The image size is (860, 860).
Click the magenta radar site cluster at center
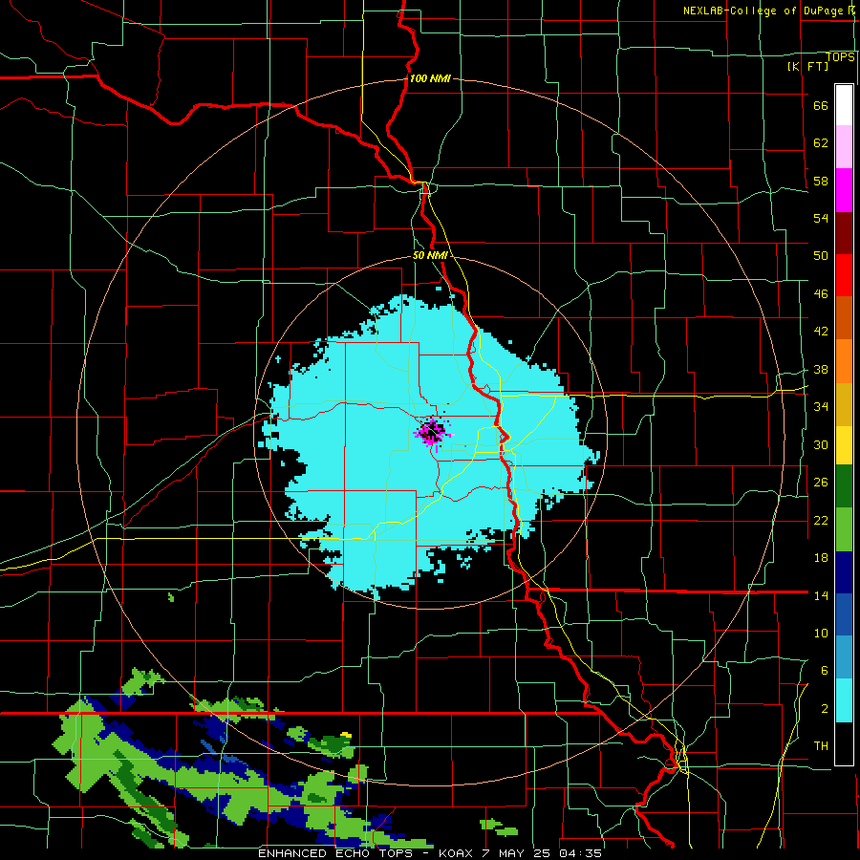pyautogui.click(x=432, y=433)
